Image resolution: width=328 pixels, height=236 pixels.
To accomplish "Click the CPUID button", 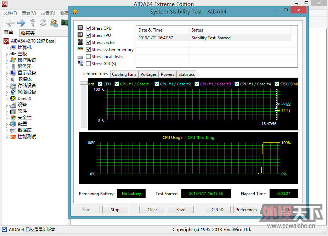I will (217, 210).
